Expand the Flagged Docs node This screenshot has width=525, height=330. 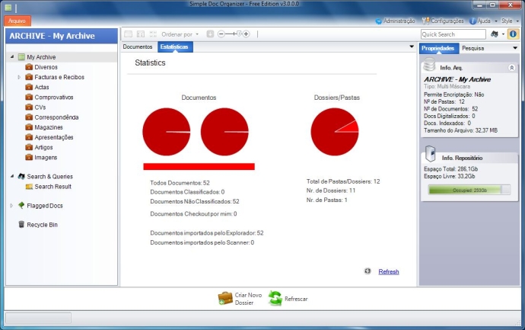click(x=11, y=206)
